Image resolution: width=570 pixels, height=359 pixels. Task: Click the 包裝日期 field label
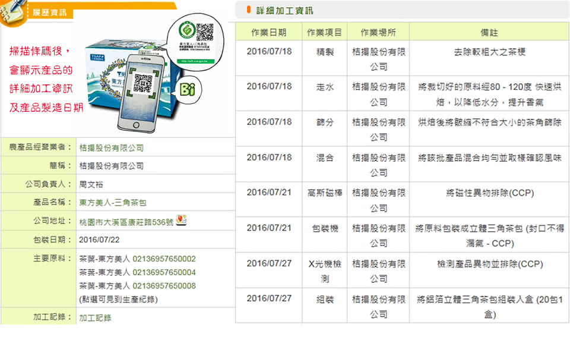point(52,240)
